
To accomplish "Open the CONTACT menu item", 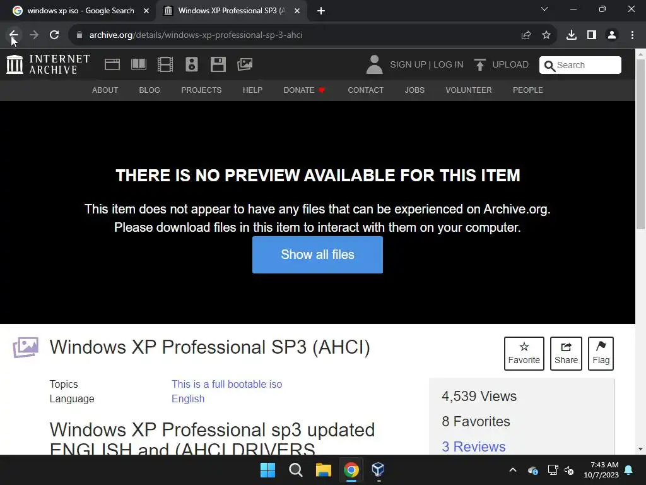I will coord(365,90).
